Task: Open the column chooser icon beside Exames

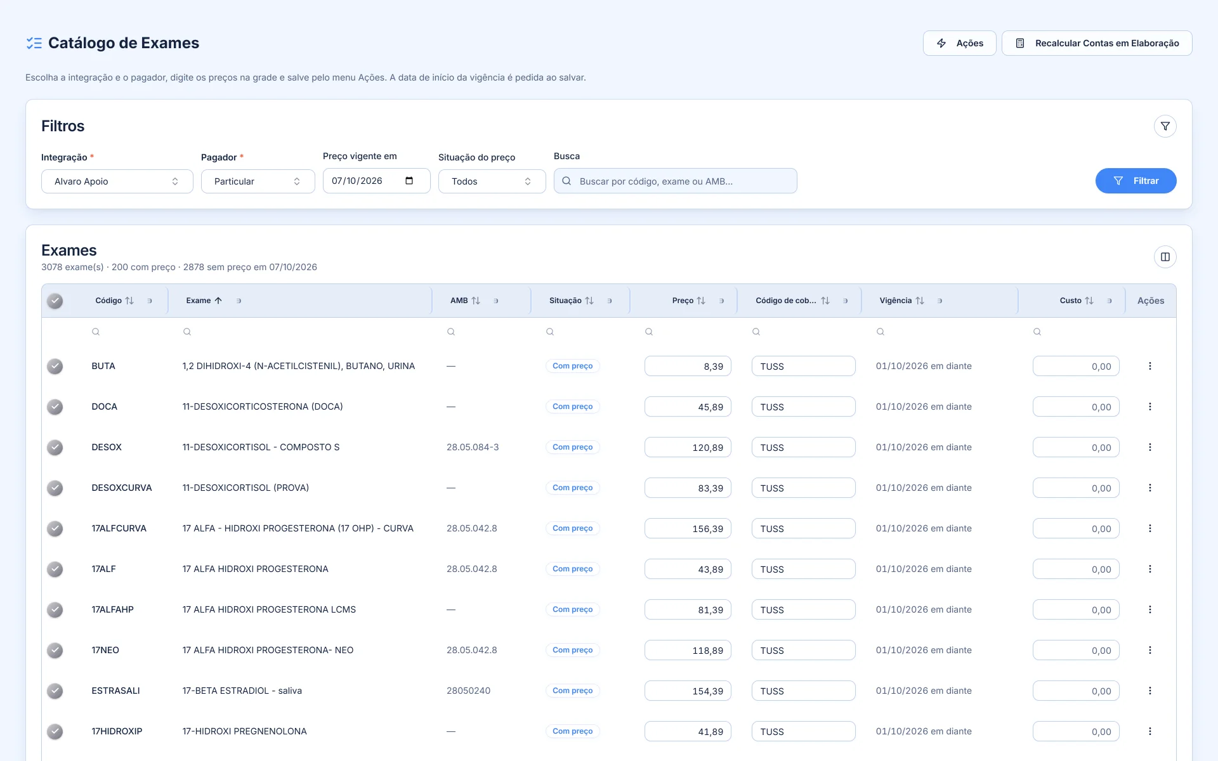Action: point(1165,257)
